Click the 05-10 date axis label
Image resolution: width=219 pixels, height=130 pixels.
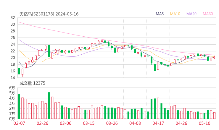pyautogui.click(x=204, y=123)
